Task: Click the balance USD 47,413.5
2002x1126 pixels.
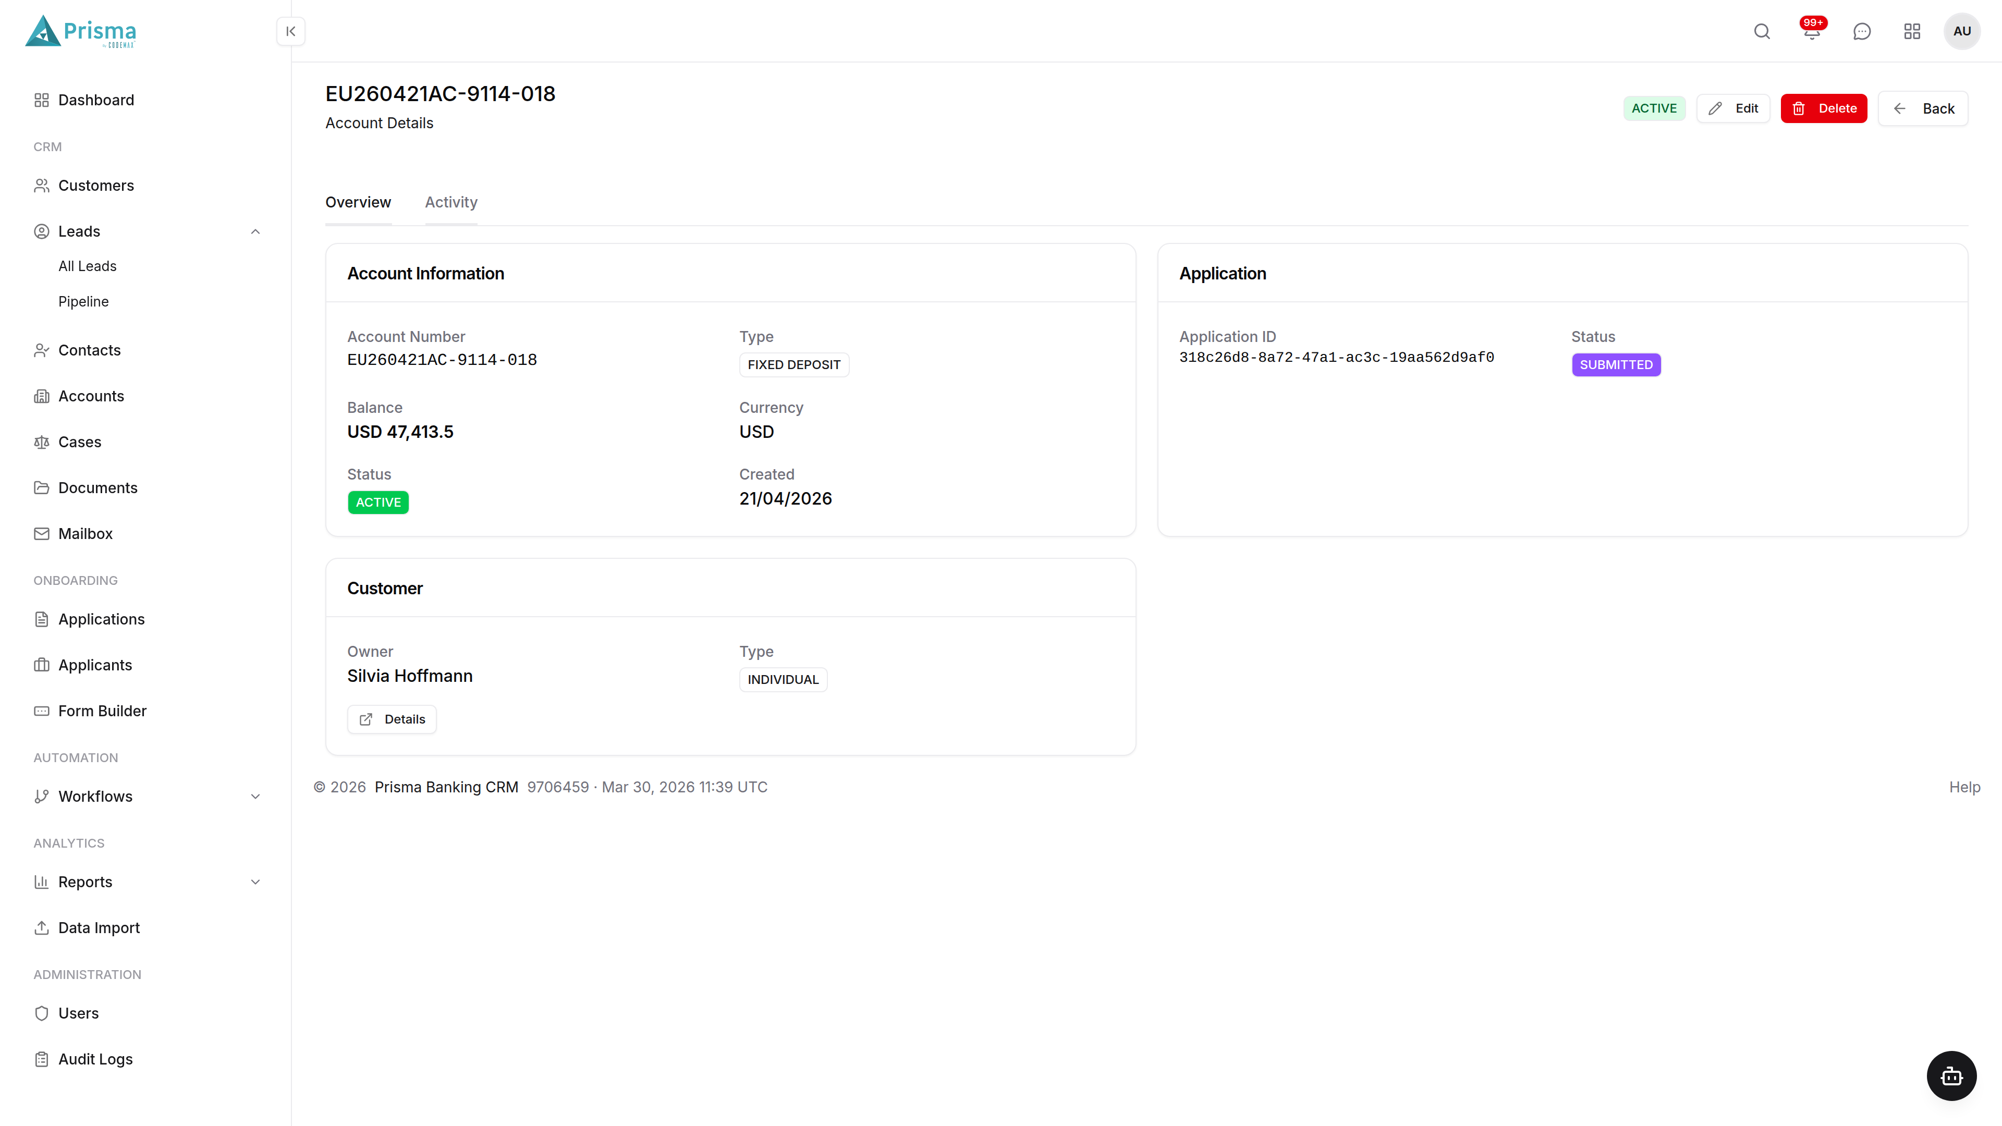Action: [x=400, y=432]
